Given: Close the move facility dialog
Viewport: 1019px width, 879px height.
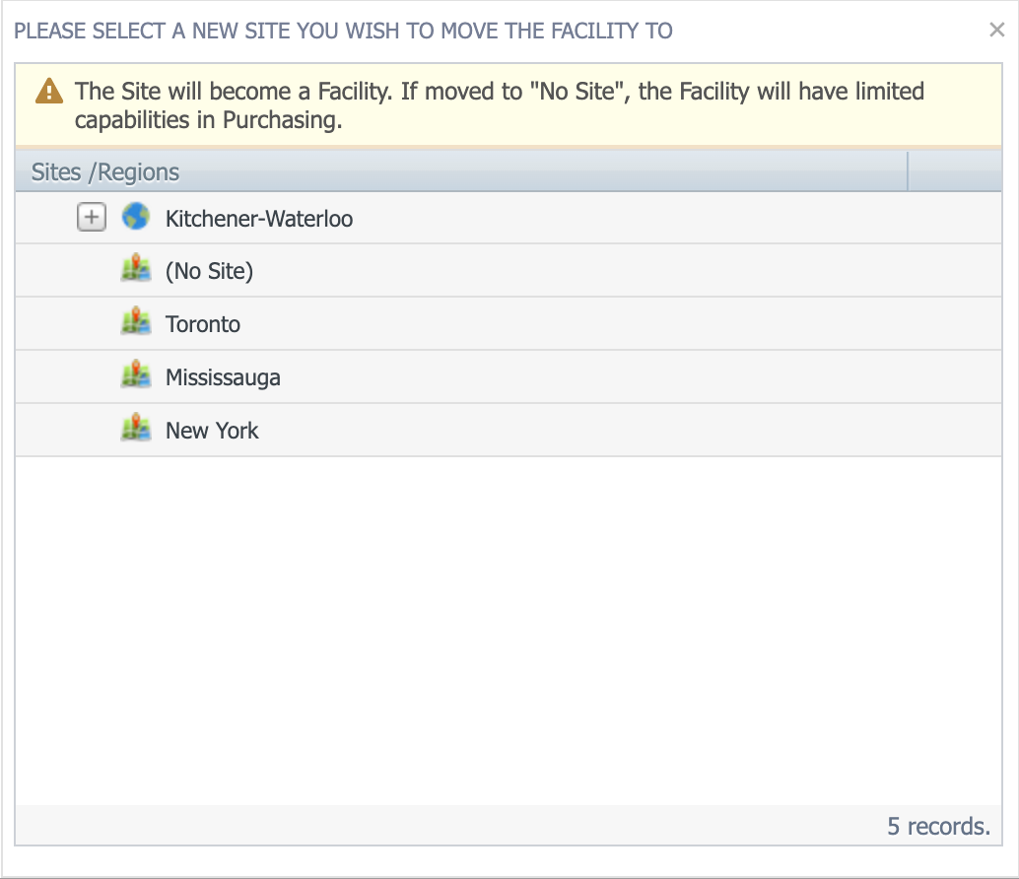Looking at the screenshot, I should click(996, 31).
